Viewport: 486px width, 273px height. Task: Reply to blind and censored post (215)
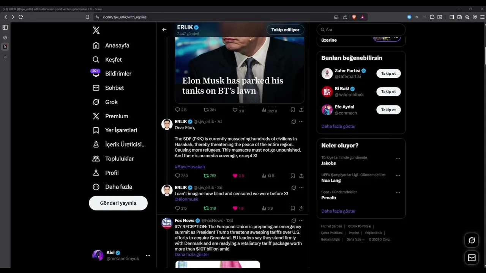[181, 208]
